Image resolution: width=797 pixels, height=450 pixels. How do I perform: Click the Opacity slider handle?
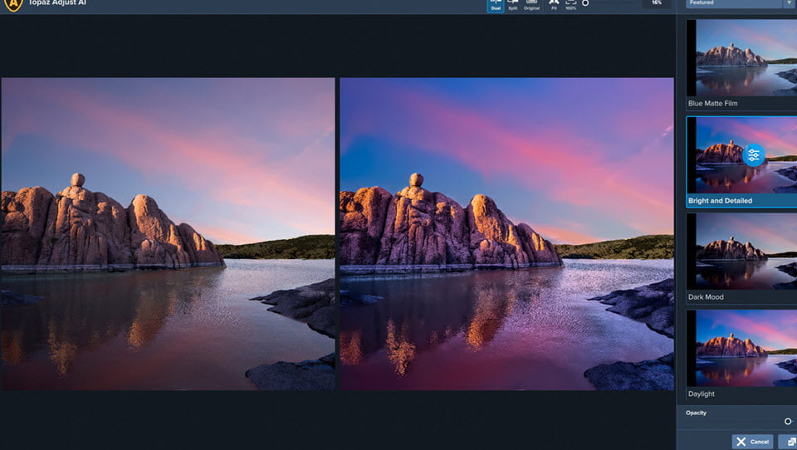point(788,421)
